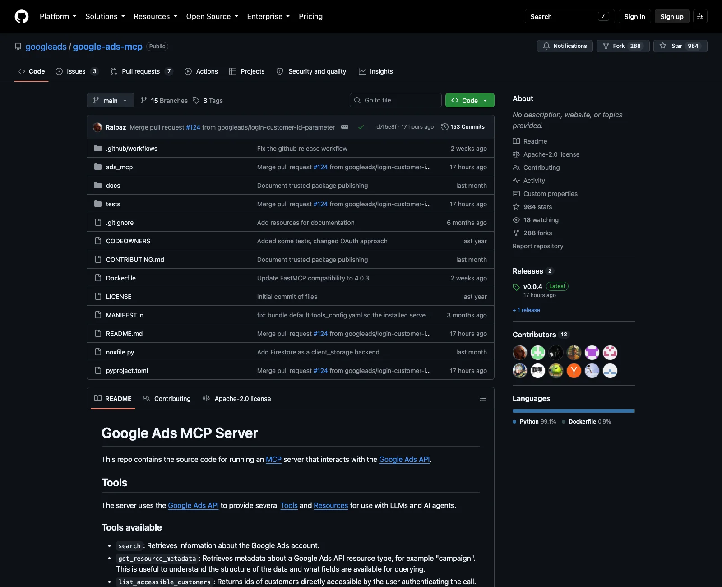Open the .github/workflows folder
This screenshot has height=587, width=722.
coord(132,149)
